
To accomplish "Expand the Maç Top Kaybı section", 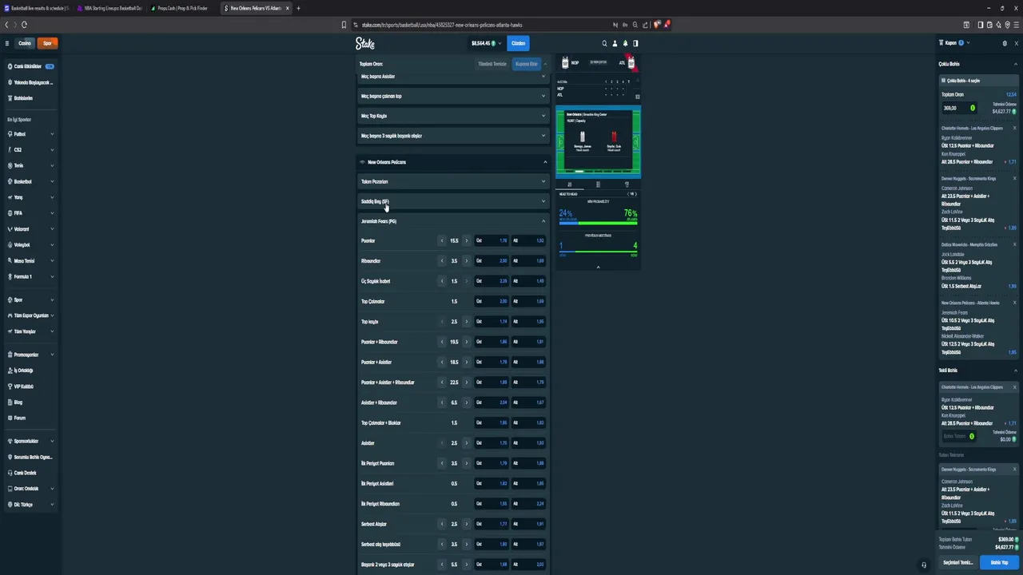I will coord(453,116).
